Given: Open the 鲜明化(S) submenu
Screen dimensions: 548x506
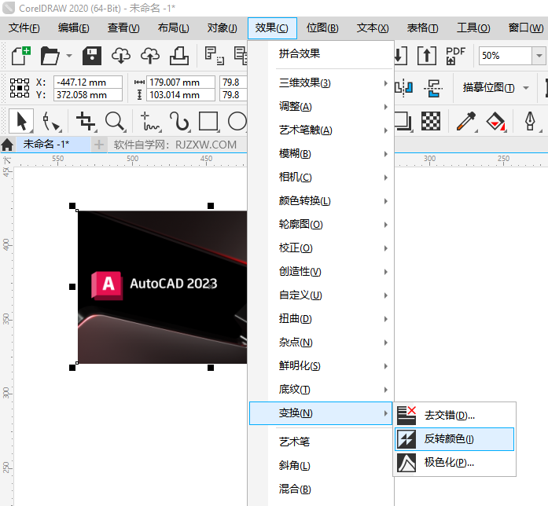Looking at the screenshot, I should point(322,366).
